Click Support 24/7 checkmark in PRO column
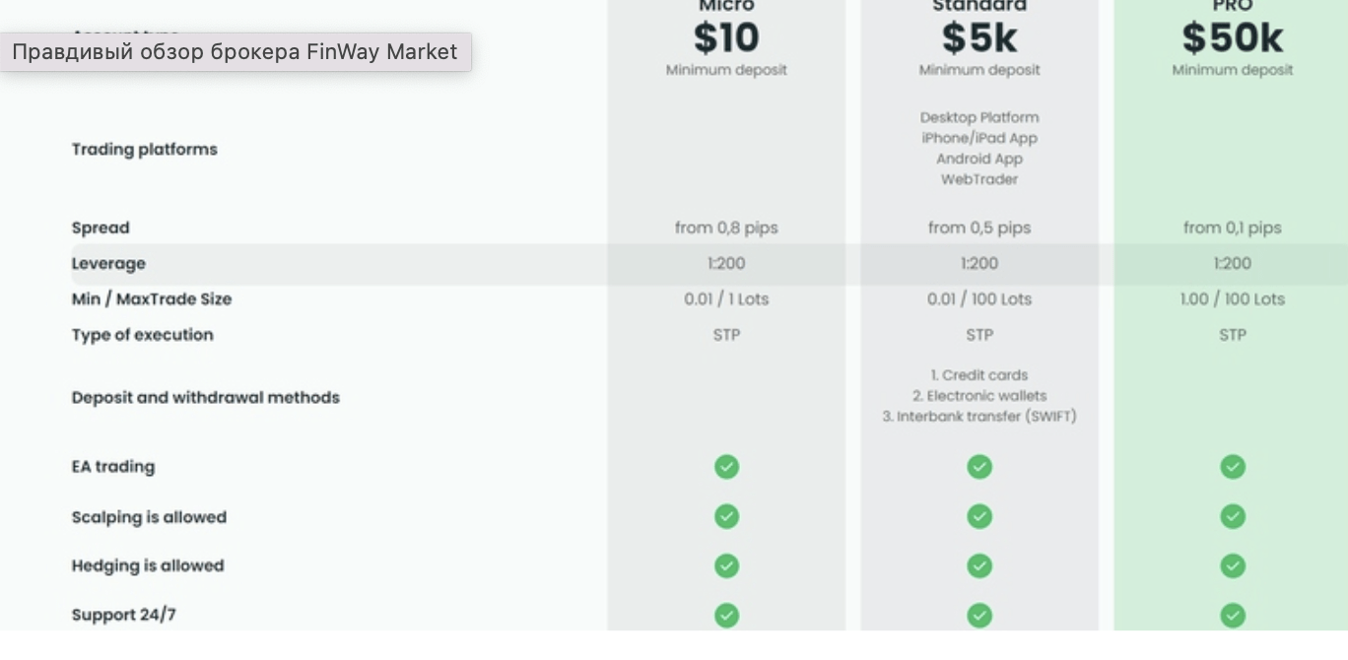This screenshot has width=1348, height=660. (1233, 616)
